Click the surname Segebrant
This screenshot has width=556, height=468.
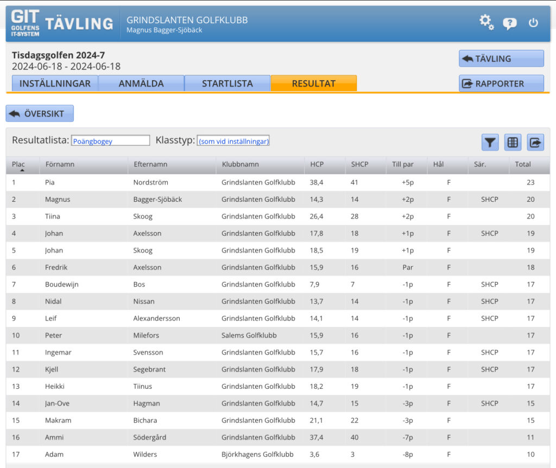pyautogui.click(x=149, y=369)
